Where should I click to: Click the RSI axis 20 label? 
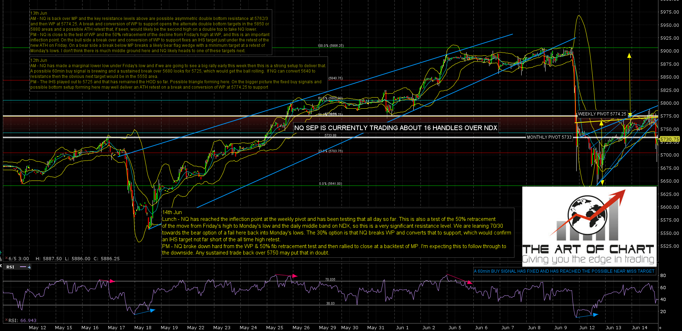pos(663,312)
